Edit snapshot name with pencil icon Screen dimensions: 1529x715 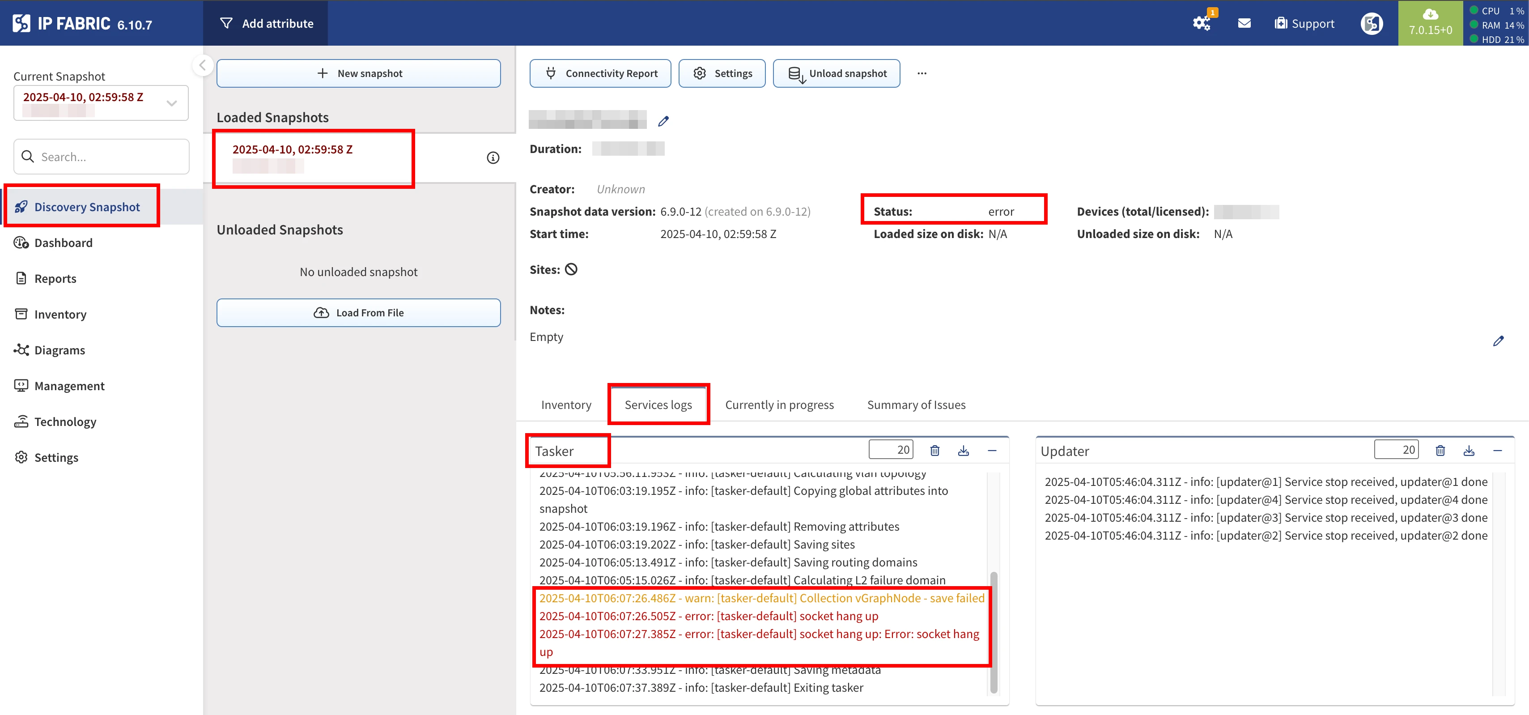[x=663, y=121]
